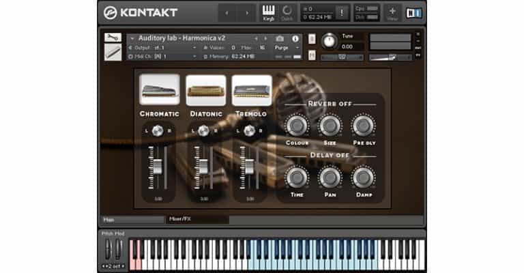Screen dimensions: 524x273
Task: Click the Native Instruments NI logo
Action: tap(413, 13)
